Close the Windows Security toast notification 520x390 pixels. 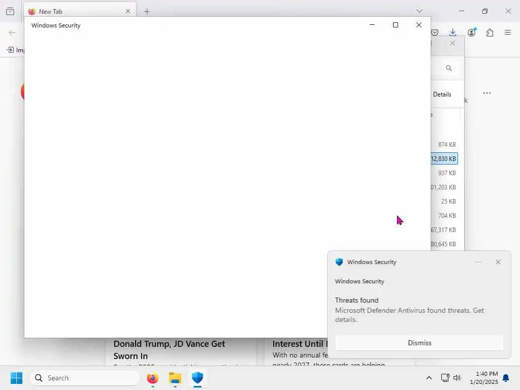pos(498,262)
